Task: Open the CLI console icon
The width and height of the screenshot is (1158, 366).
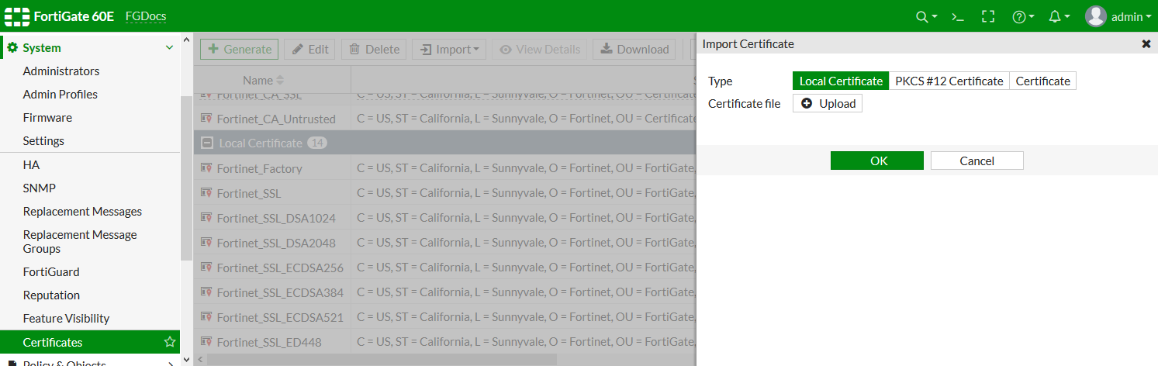Action: (x=958, y=17)
